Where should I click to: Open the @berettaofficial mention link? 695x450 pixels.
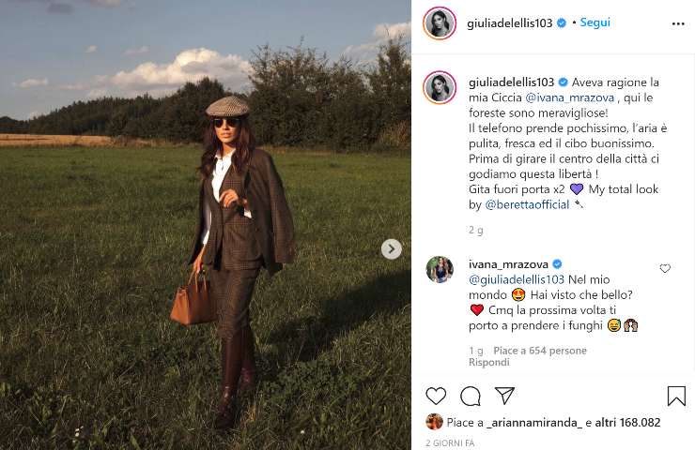pyautogui.click(x=527, y=204)
